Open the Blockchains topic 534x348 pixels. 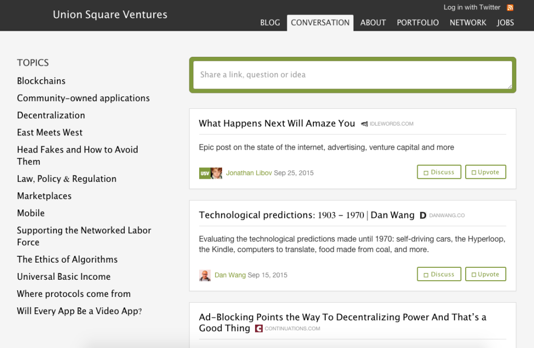point(41,81)
